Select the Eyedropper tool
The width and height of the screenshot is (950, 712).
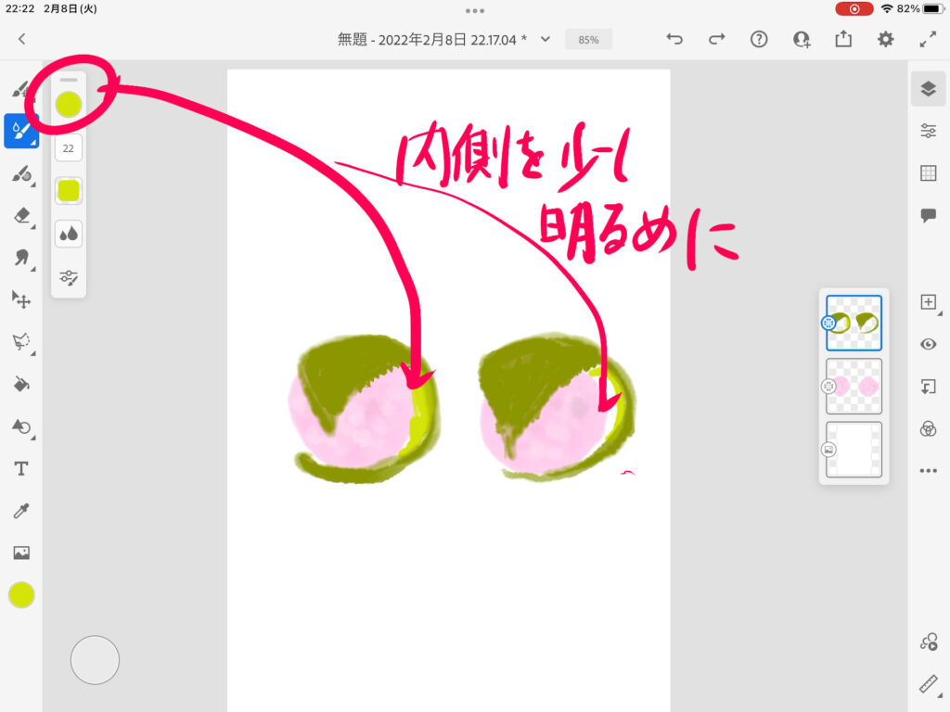coord(21,511)
